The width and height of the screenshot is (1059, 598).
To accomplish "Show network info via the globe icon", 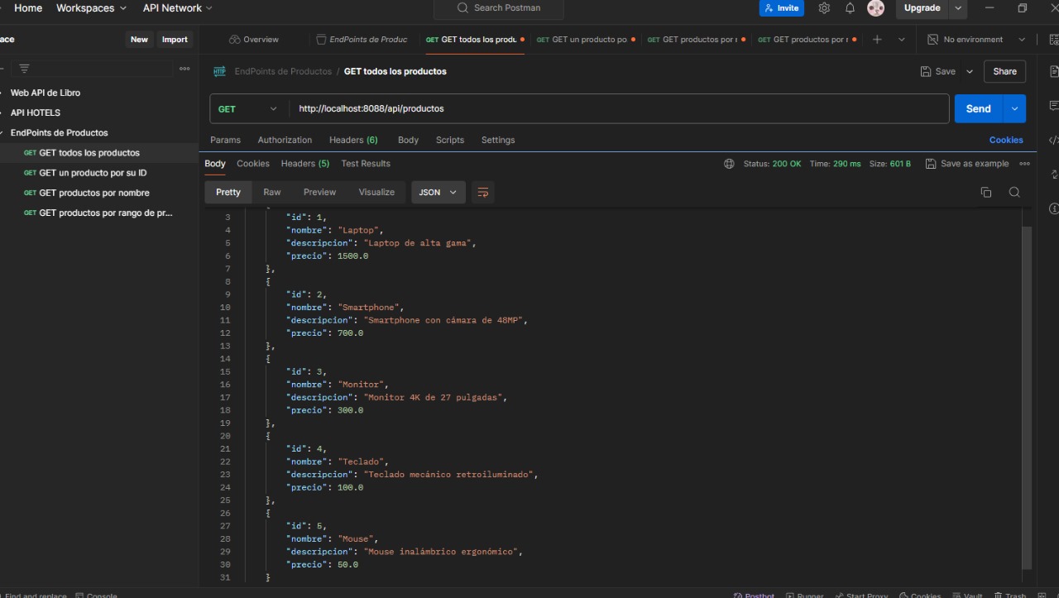I will [729, 164].
